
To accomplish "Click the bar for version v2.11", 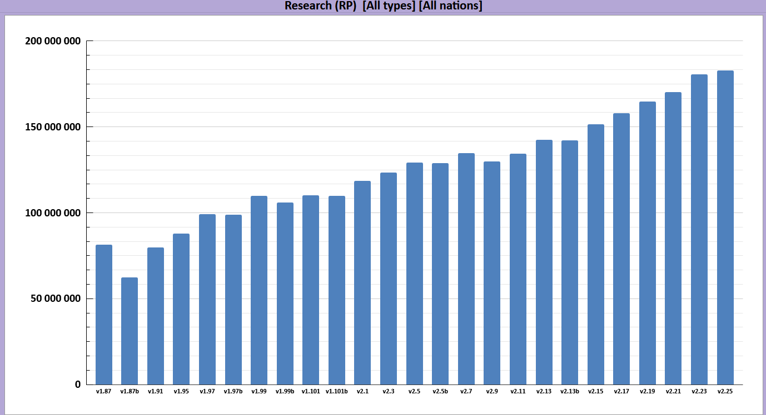I will click(518, 269).
